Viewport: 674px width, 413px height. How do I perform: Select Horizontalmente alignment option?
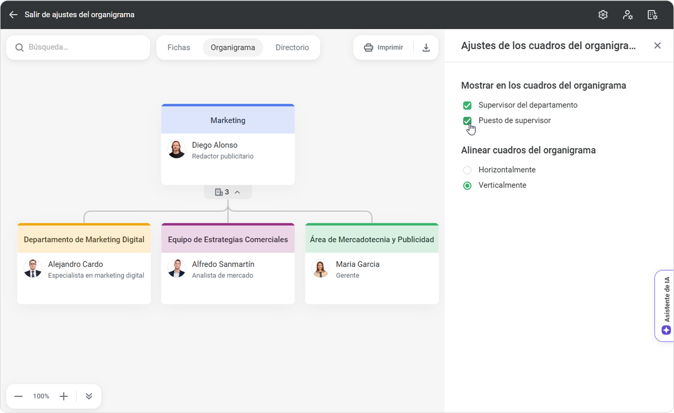tap(467, 170)
